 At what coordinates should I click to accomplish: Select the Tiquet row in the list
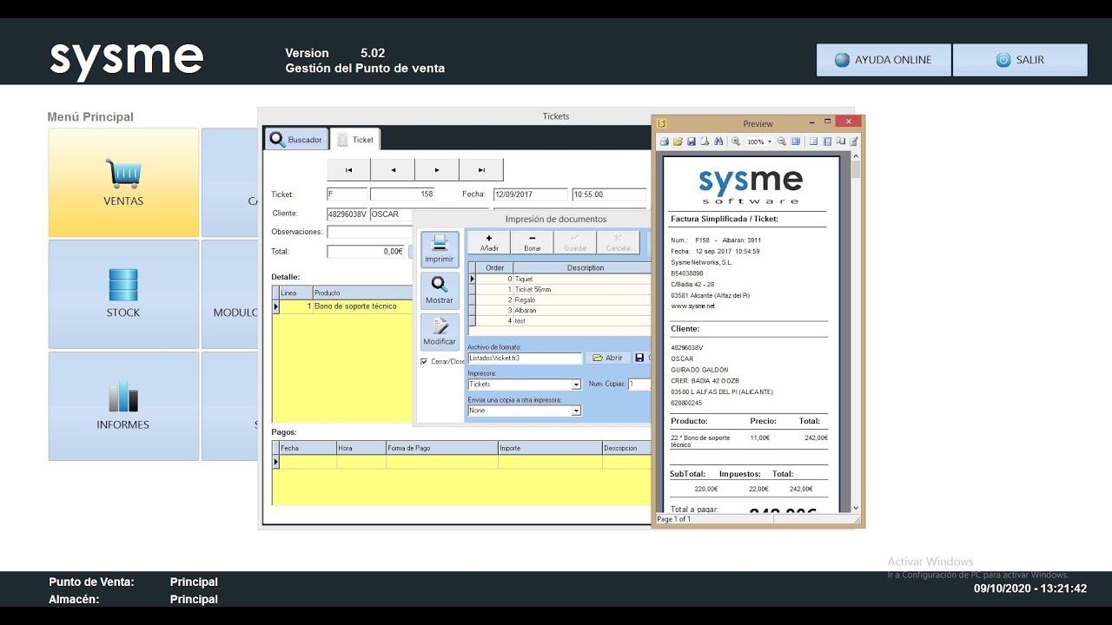559,279
